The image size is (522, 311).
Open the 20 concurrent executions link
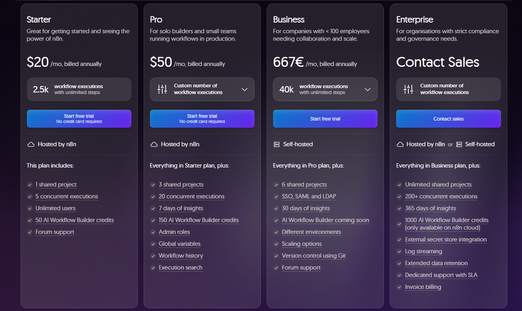click(x=191, y=196)
